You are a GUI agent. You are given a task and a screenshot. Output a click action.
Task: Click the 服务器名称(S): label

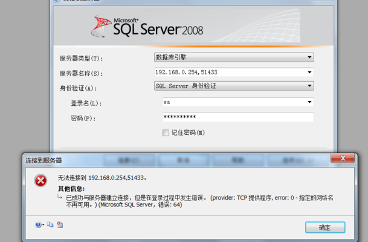(x=82, y=73)
